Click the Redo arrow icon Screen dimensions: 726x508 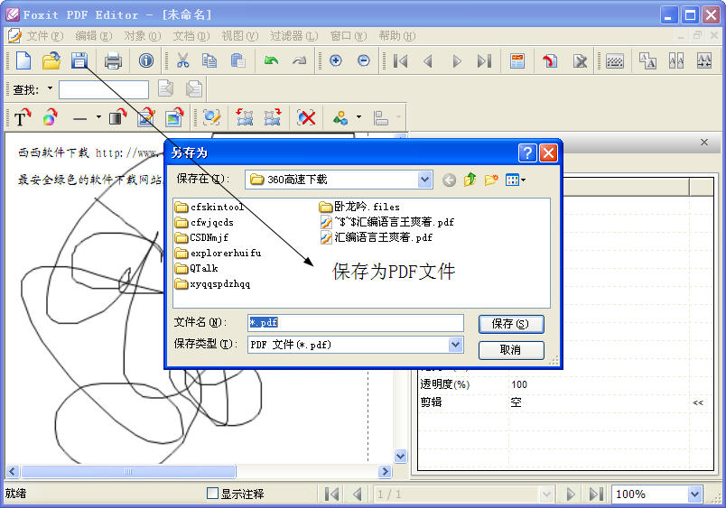[300, 60]
